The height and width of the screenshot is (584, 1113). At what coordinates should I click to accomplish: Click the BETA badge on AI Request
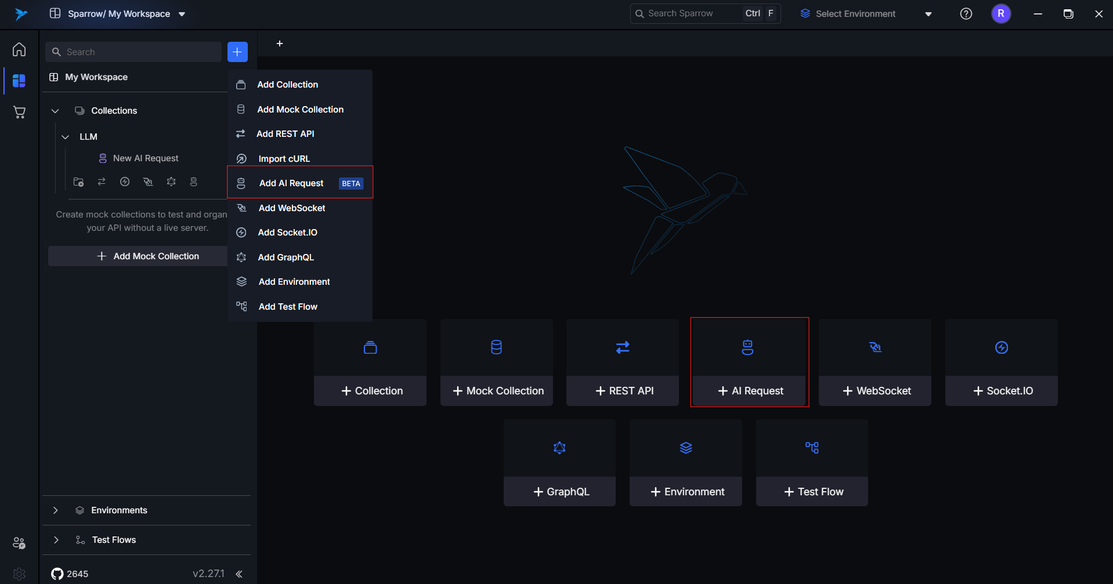[351, 184]
